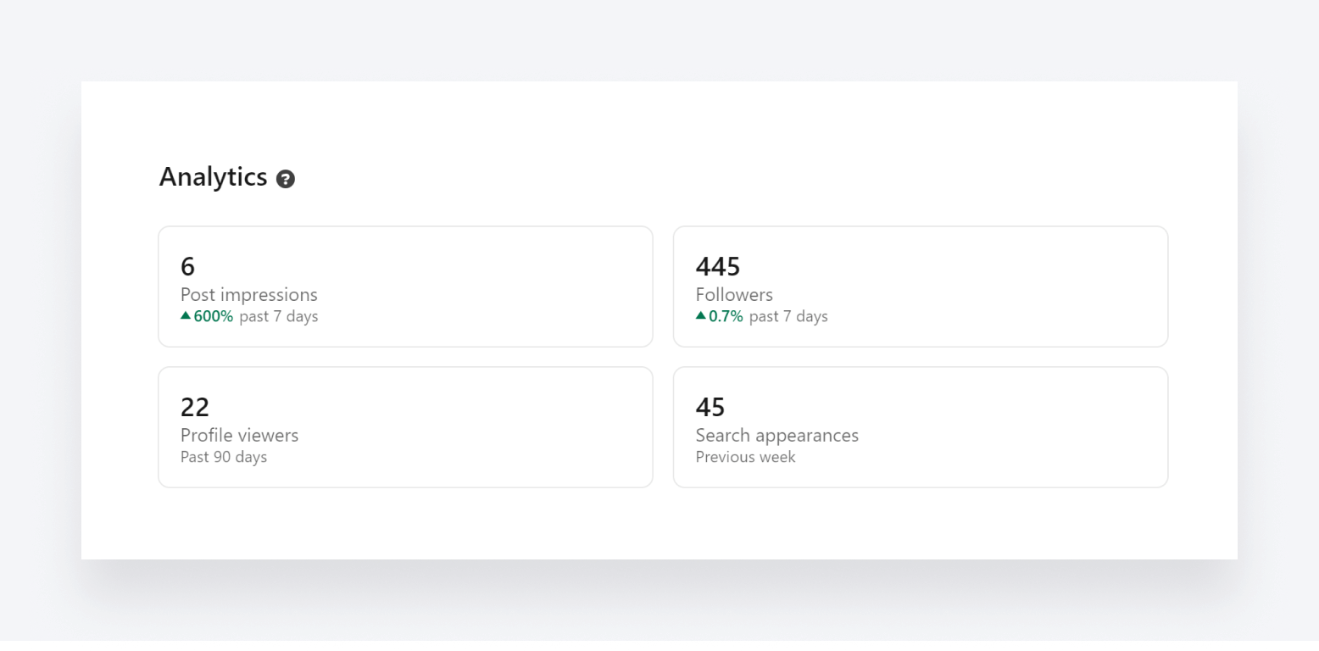
Task: Click the 45 search appearances count
Action: pyautogui.click(x=710, y=408)
